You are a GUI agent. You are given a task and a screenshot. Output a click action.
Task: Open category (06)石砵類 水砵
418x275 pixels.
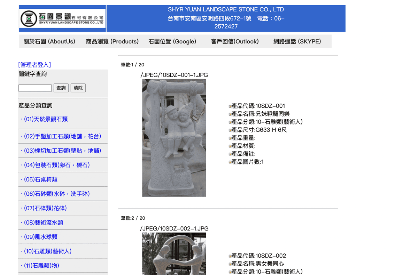(x=57, y=194)
